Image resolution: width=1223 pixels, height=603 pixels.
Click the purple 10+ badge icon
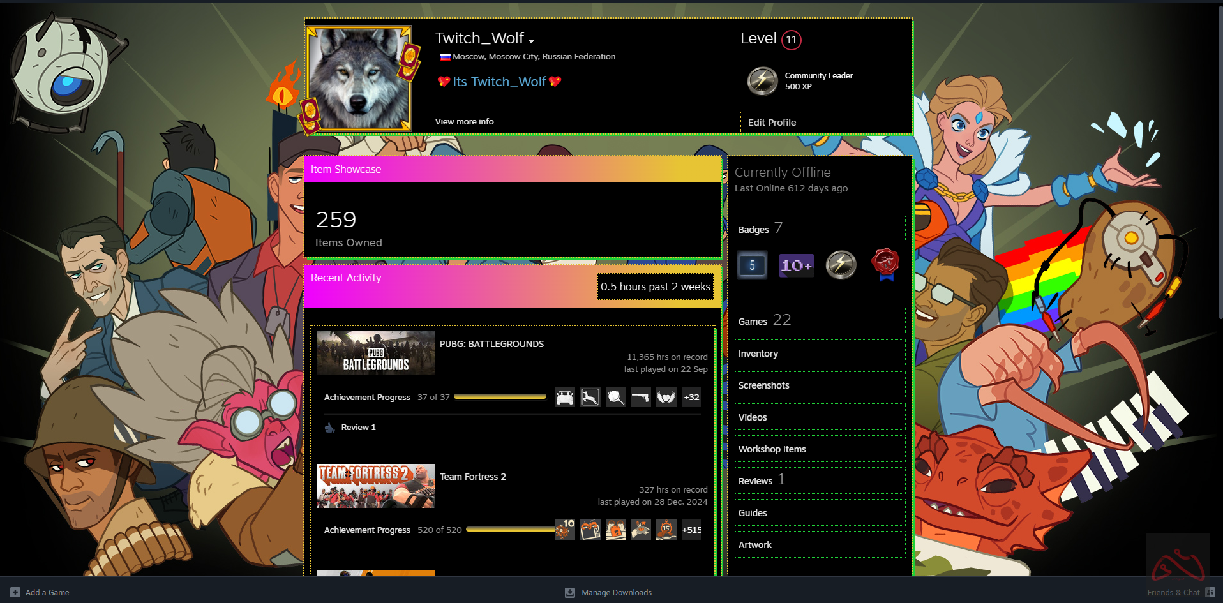796,265
